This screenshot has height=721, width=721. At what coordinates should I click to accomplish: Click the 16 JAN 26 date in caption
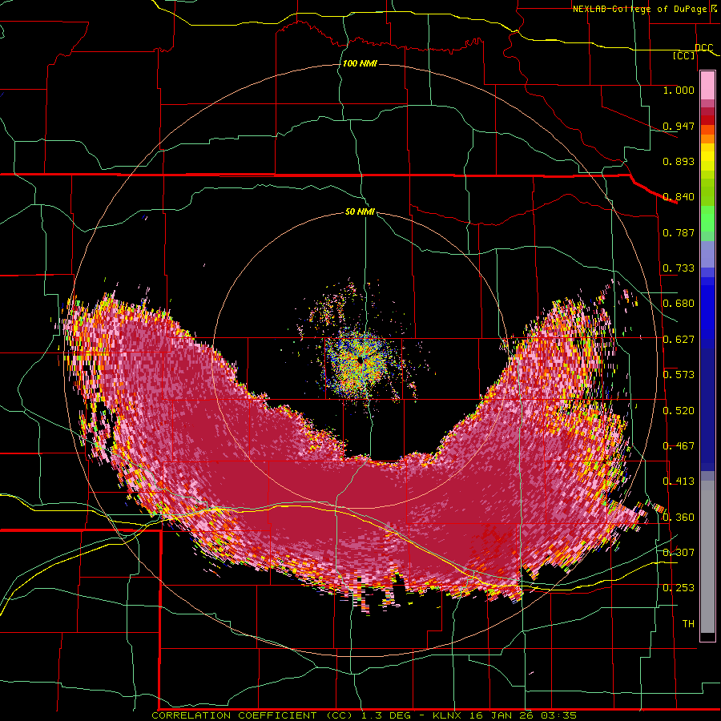[x=503, y=715]
